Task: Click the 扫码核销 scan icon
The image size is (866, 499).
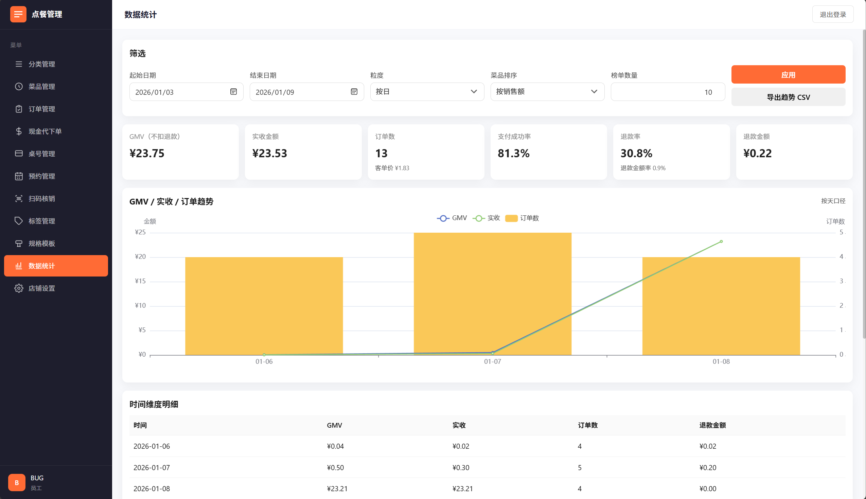Action: pyautogui.click(x=19, y=198)
